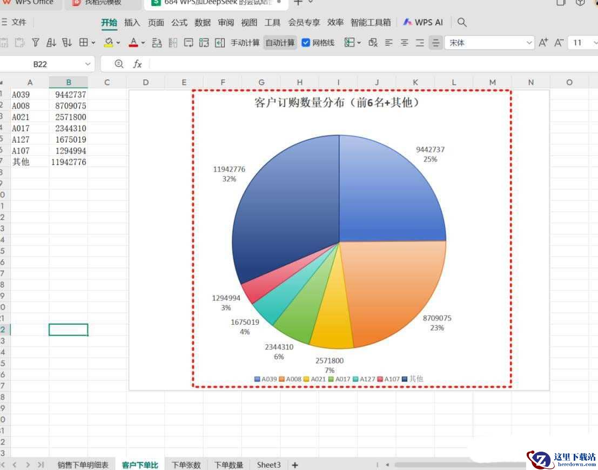Click the icon right of freeze panes dropdown
The image size is (598, 470).
click(373, 42)
